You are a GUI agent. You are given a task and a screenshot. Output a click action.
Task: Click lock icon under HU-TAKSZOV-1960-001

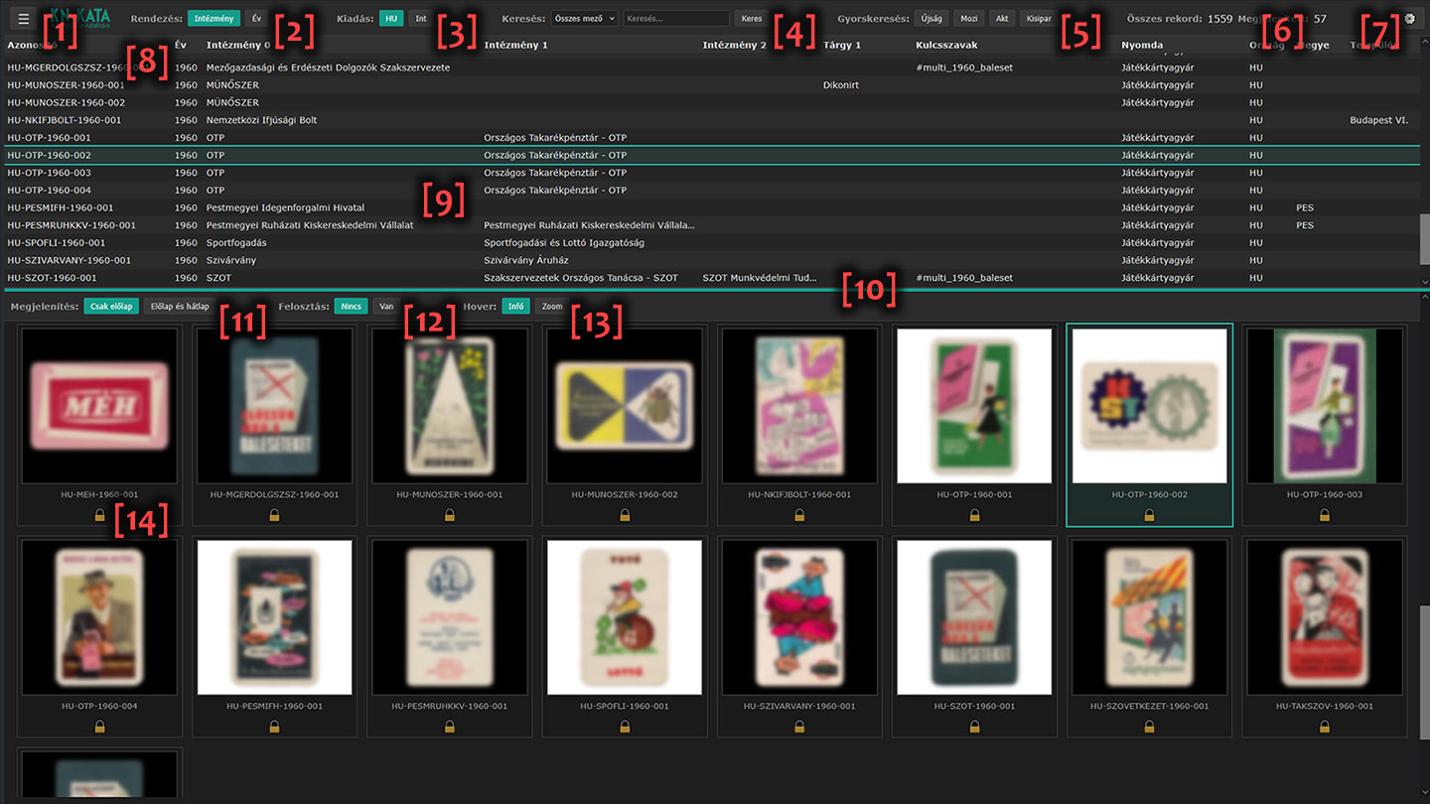pyautogui.click(x=1324, y=728)
